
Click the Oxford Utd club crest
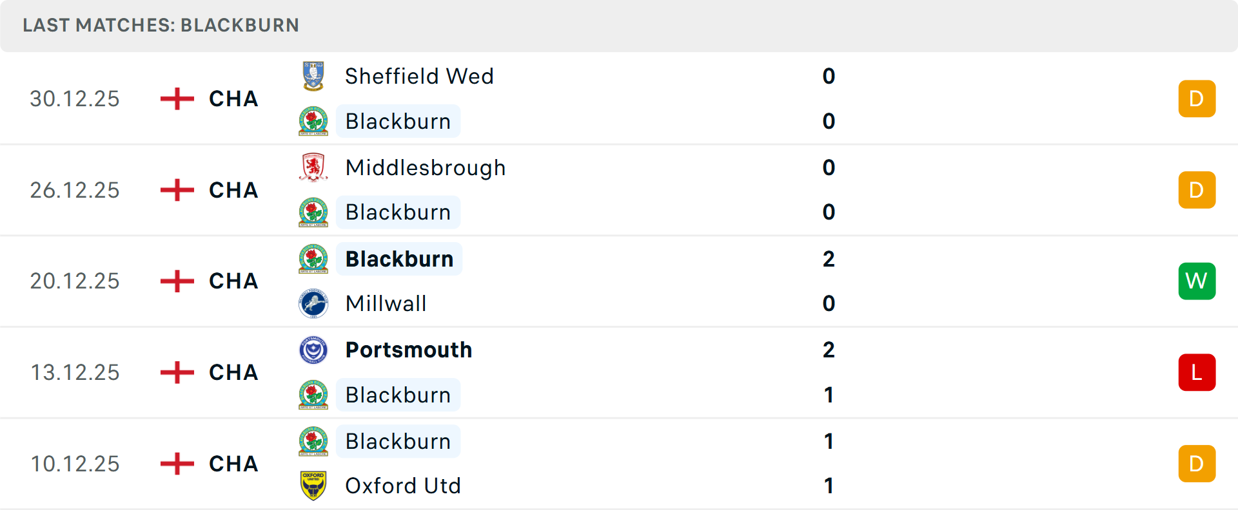pos(313,486)
